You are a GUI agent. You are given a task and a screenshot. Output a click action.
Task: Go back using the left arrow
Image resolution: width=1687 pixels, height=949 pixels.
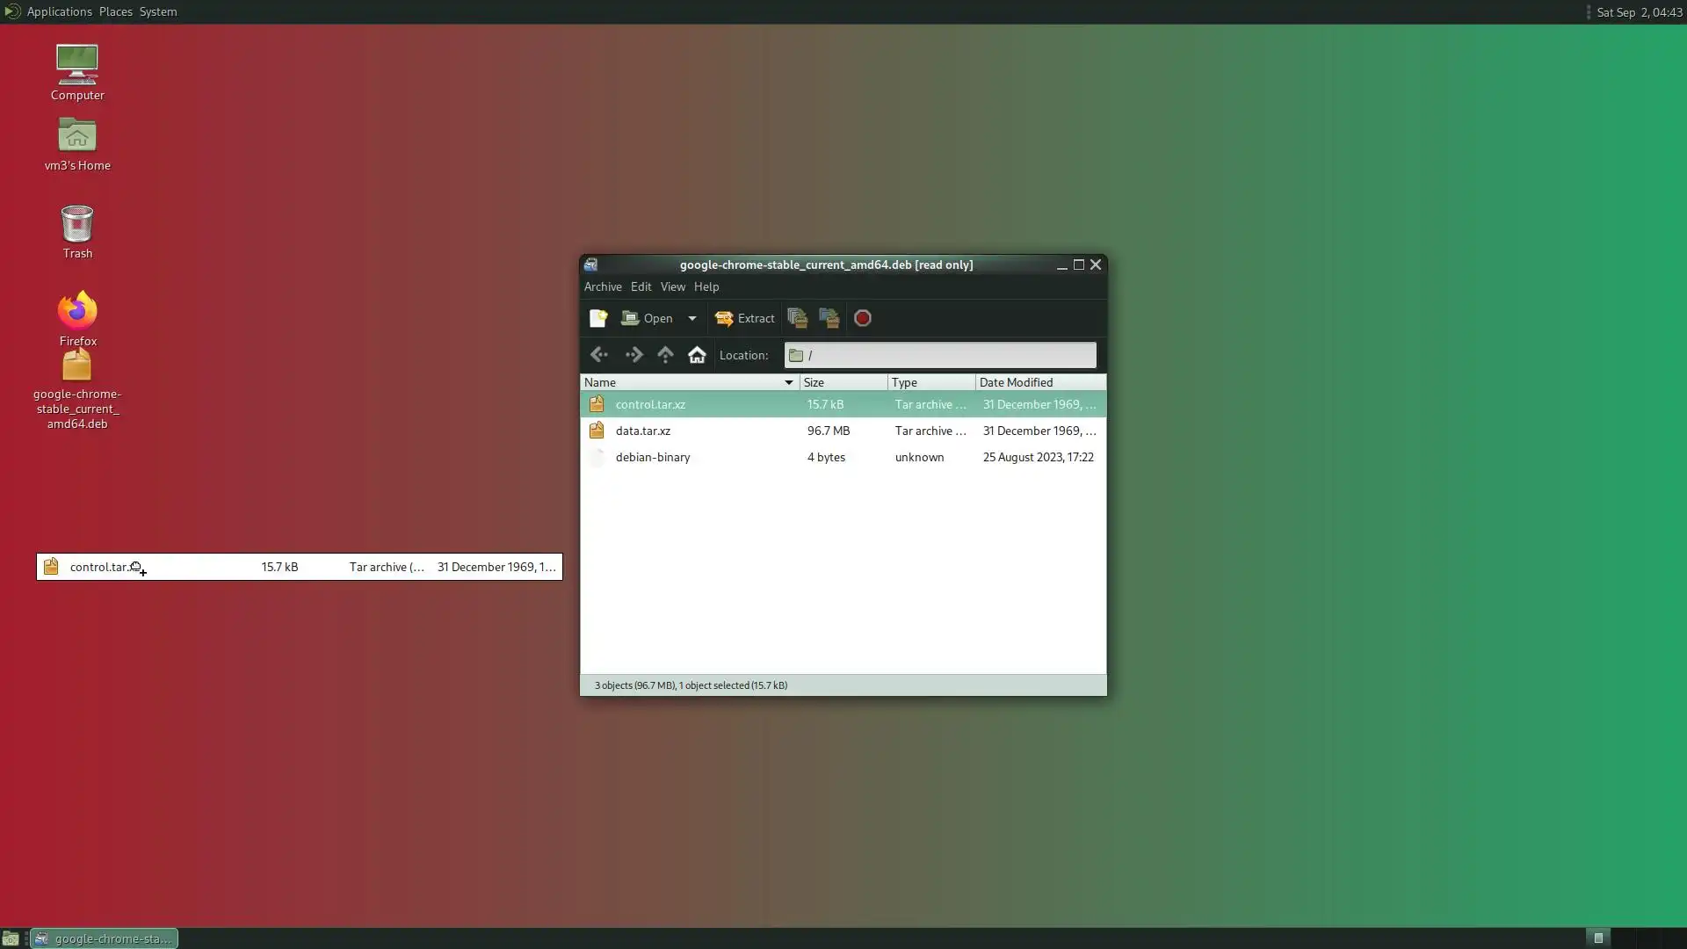coord(599,355)
